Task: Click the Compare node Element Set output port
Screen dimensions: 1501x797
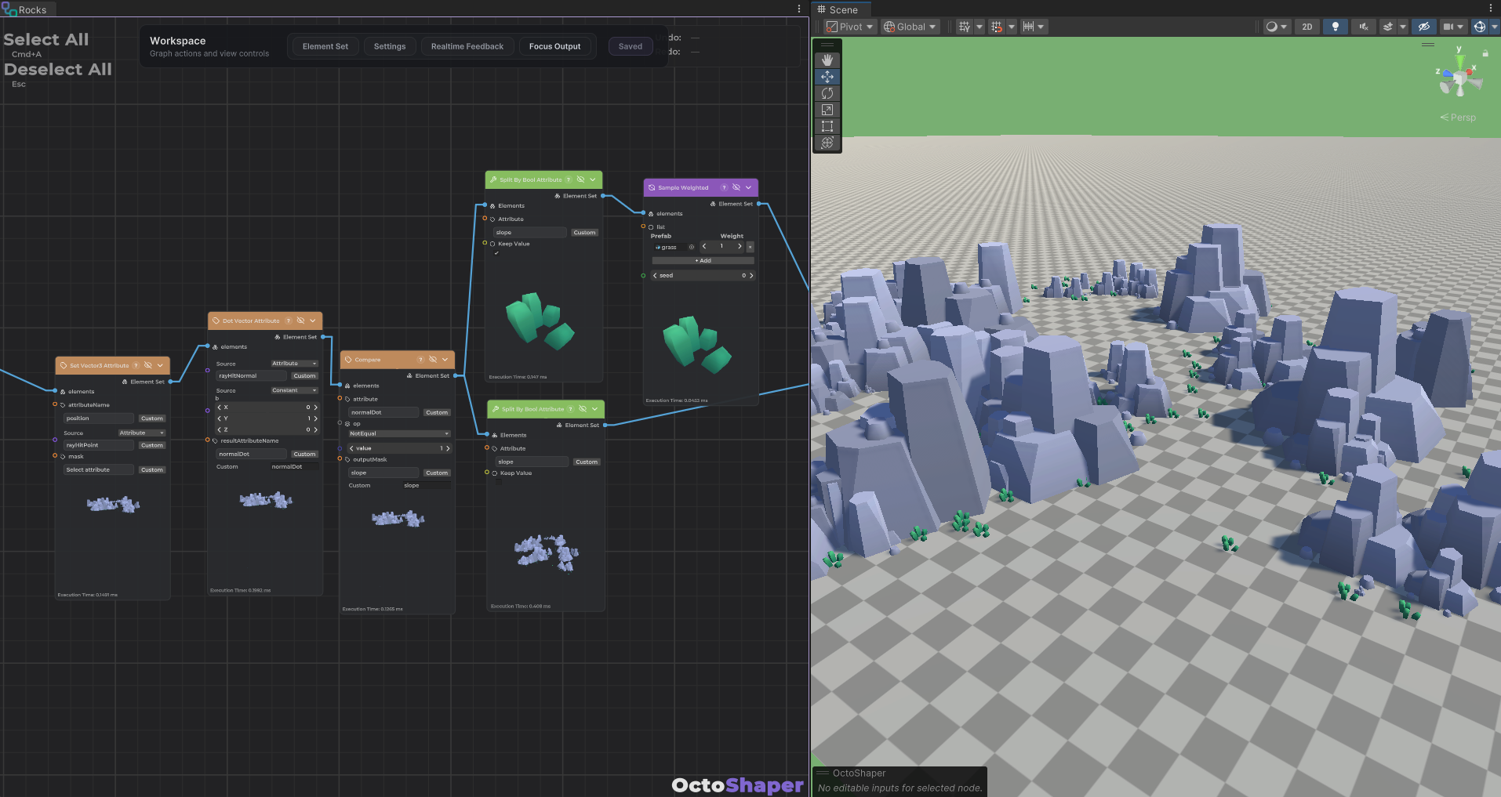Action: coord(456,375)
